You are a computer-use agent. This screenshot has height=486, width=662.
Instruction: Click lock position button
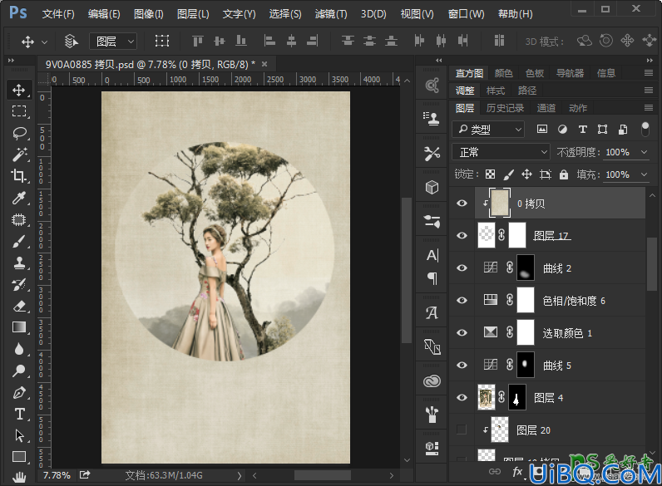(526, 174)
